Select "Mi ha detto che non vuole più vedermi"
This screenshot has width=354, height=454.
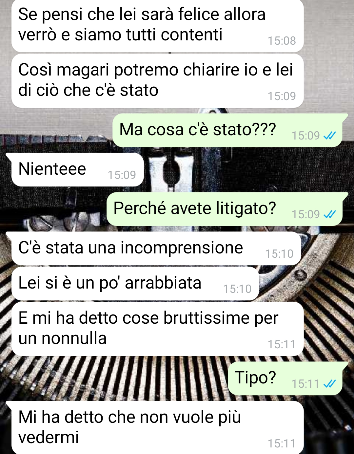pos(155,427)
